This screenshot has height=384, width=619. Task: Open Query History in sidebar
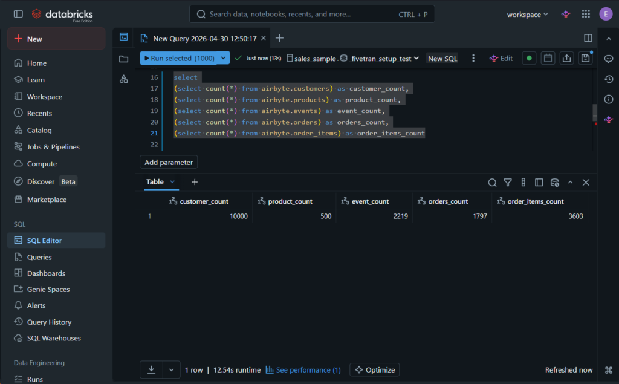56,322
